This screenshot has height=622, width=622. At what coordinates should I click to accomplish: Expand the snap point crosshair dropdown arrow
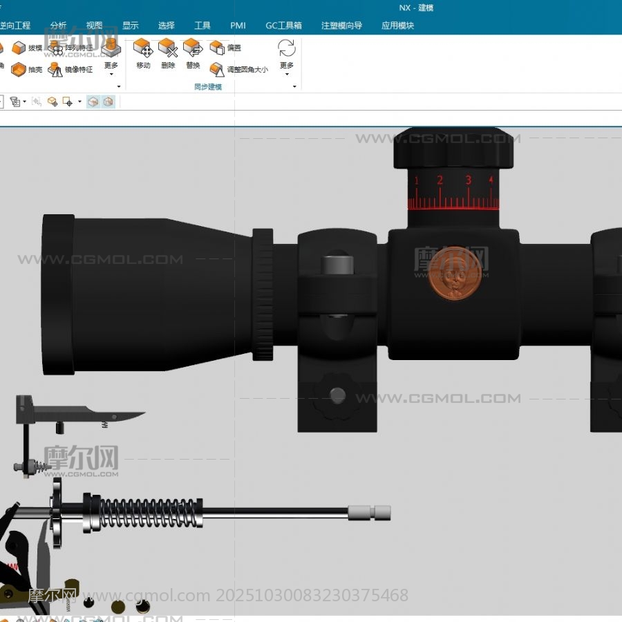79,102
